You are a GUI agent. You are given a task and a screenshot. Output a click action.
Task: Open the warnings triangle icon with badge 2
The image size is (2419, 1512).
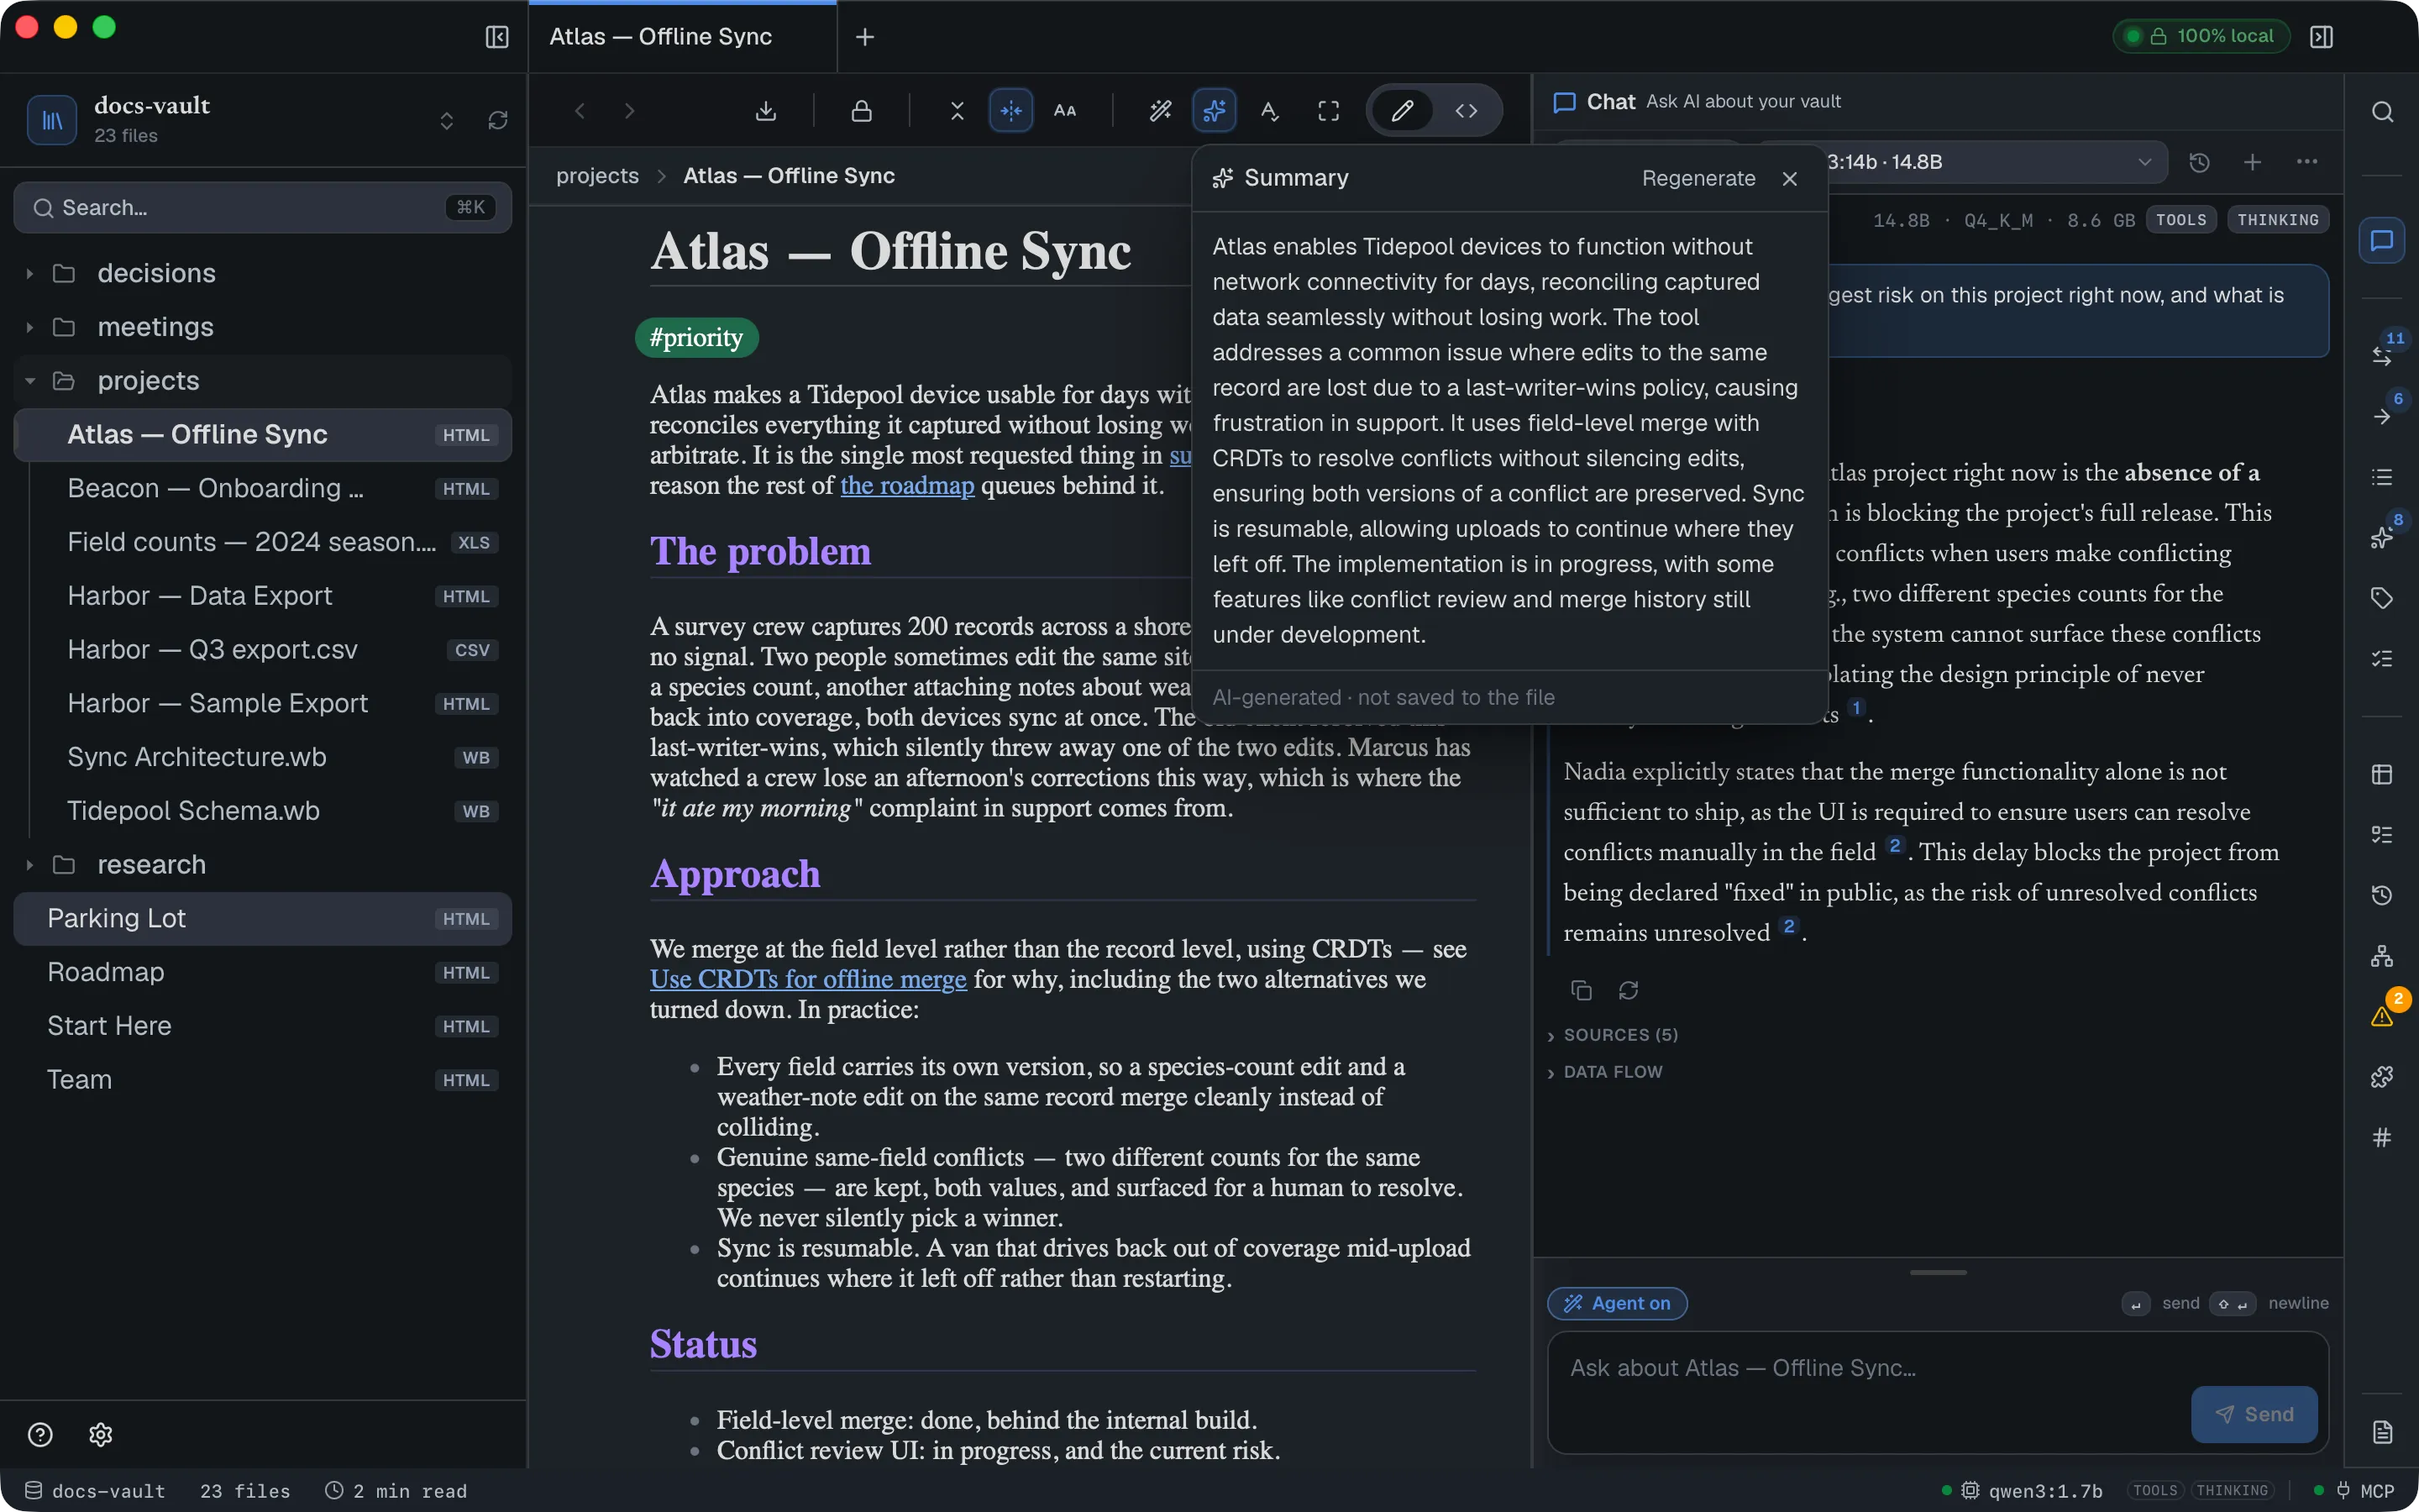[2383, 1016]
